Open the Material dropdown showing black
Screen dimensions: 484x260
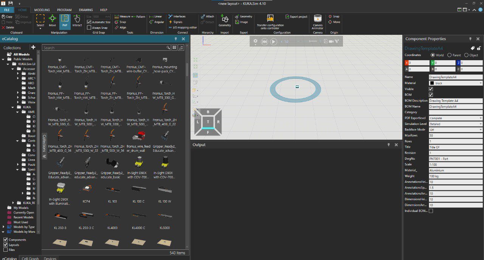point(456,83)
